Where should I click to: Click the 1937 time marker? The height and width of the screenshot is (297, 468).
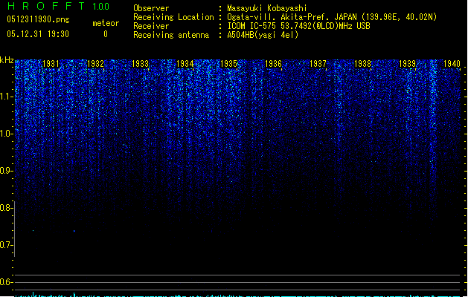pyautogui.click(x=318, y=63)
